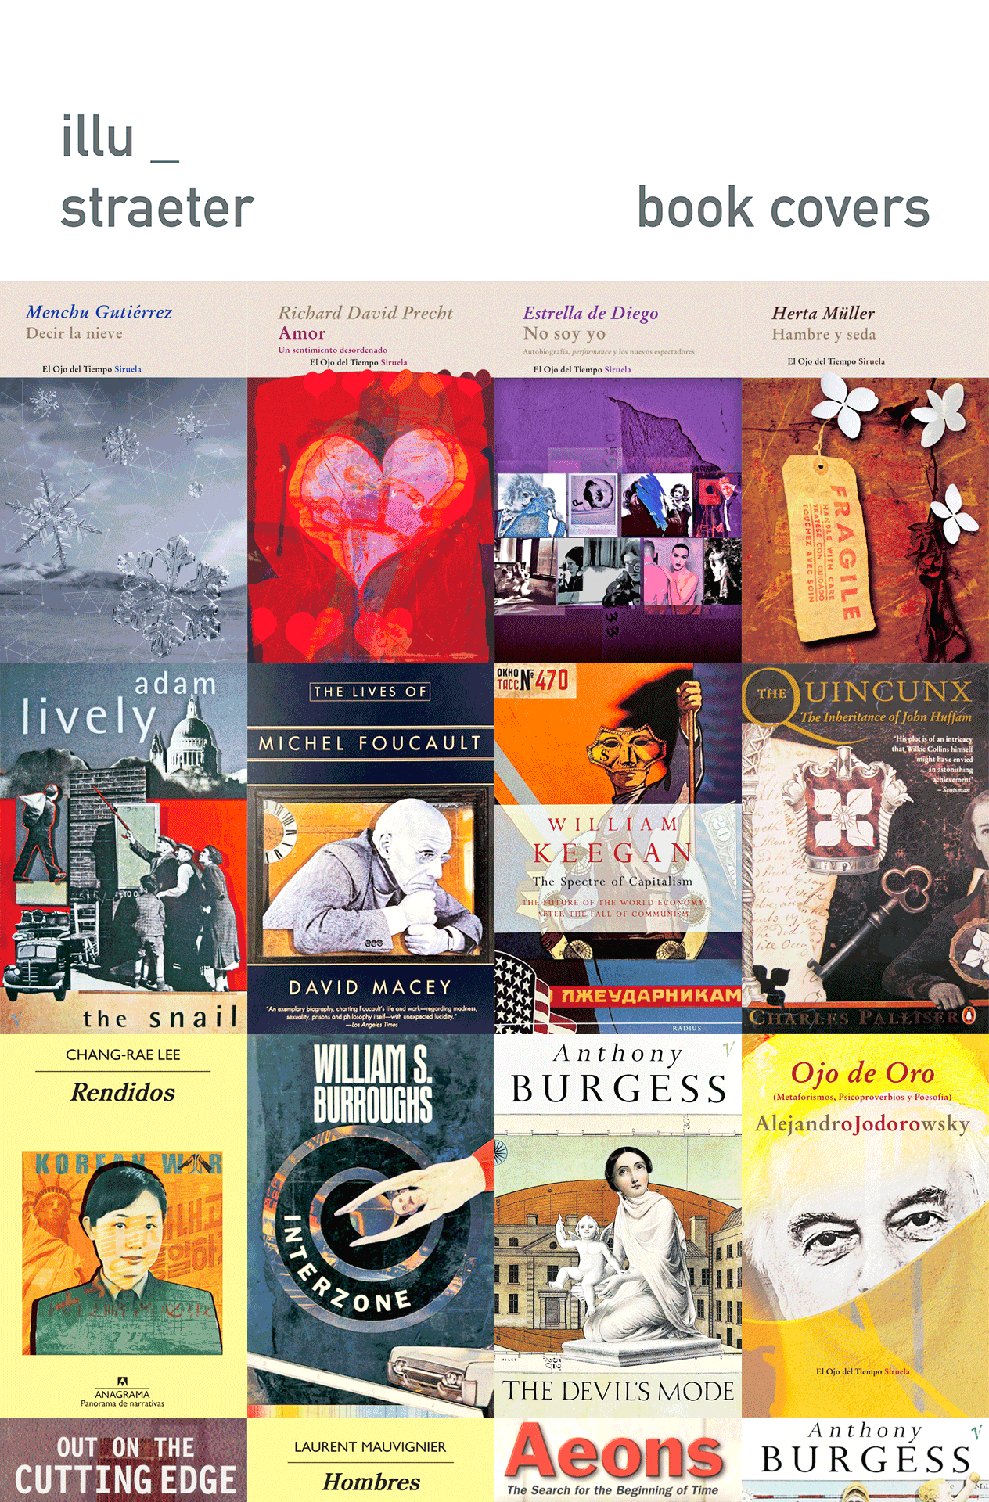The height and width of the screenshot is (1502, 989).
Task: Click the Anagrama publisher logo
Action: [122, 1390]
